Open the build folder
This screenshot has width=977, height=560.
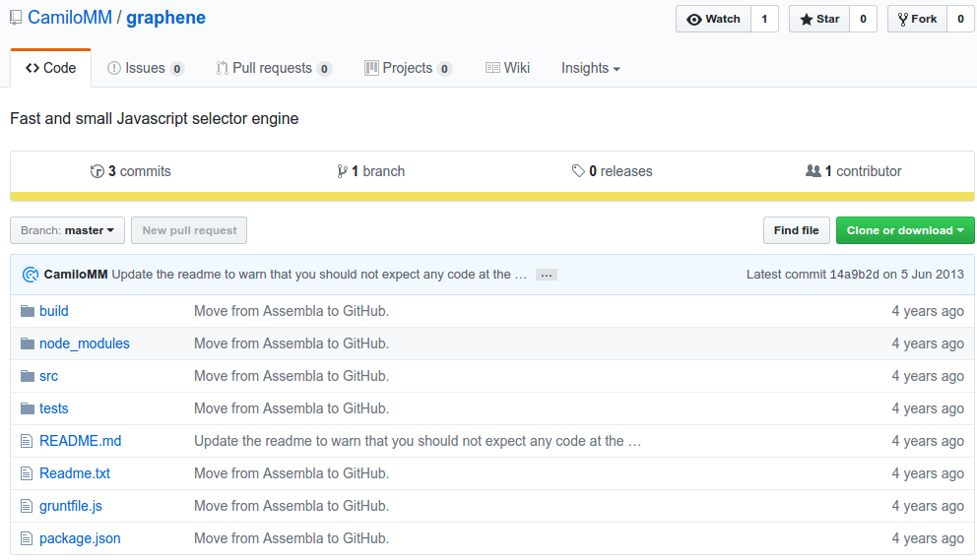click(x=54, y=311)
